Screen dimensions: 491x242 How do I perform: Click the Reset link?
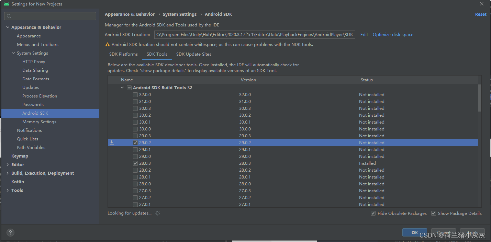[x=481, y=14]
